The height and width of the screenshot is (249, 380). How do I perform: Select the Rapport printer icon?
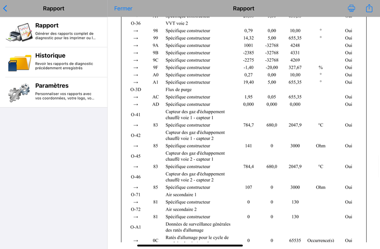coord(20,32)
